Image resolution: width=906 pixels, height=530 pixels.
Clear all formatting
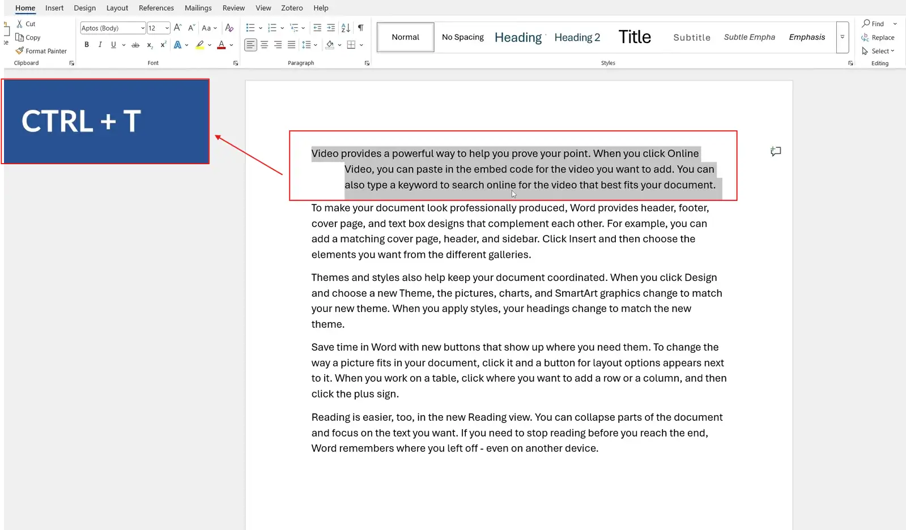229,28
